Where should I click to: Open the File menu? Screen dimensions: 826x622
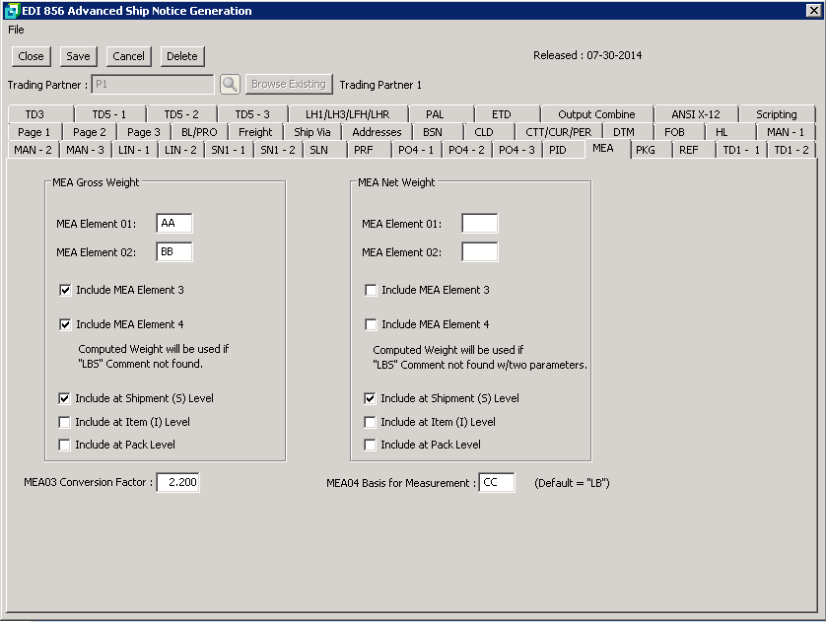pos(16,30)
